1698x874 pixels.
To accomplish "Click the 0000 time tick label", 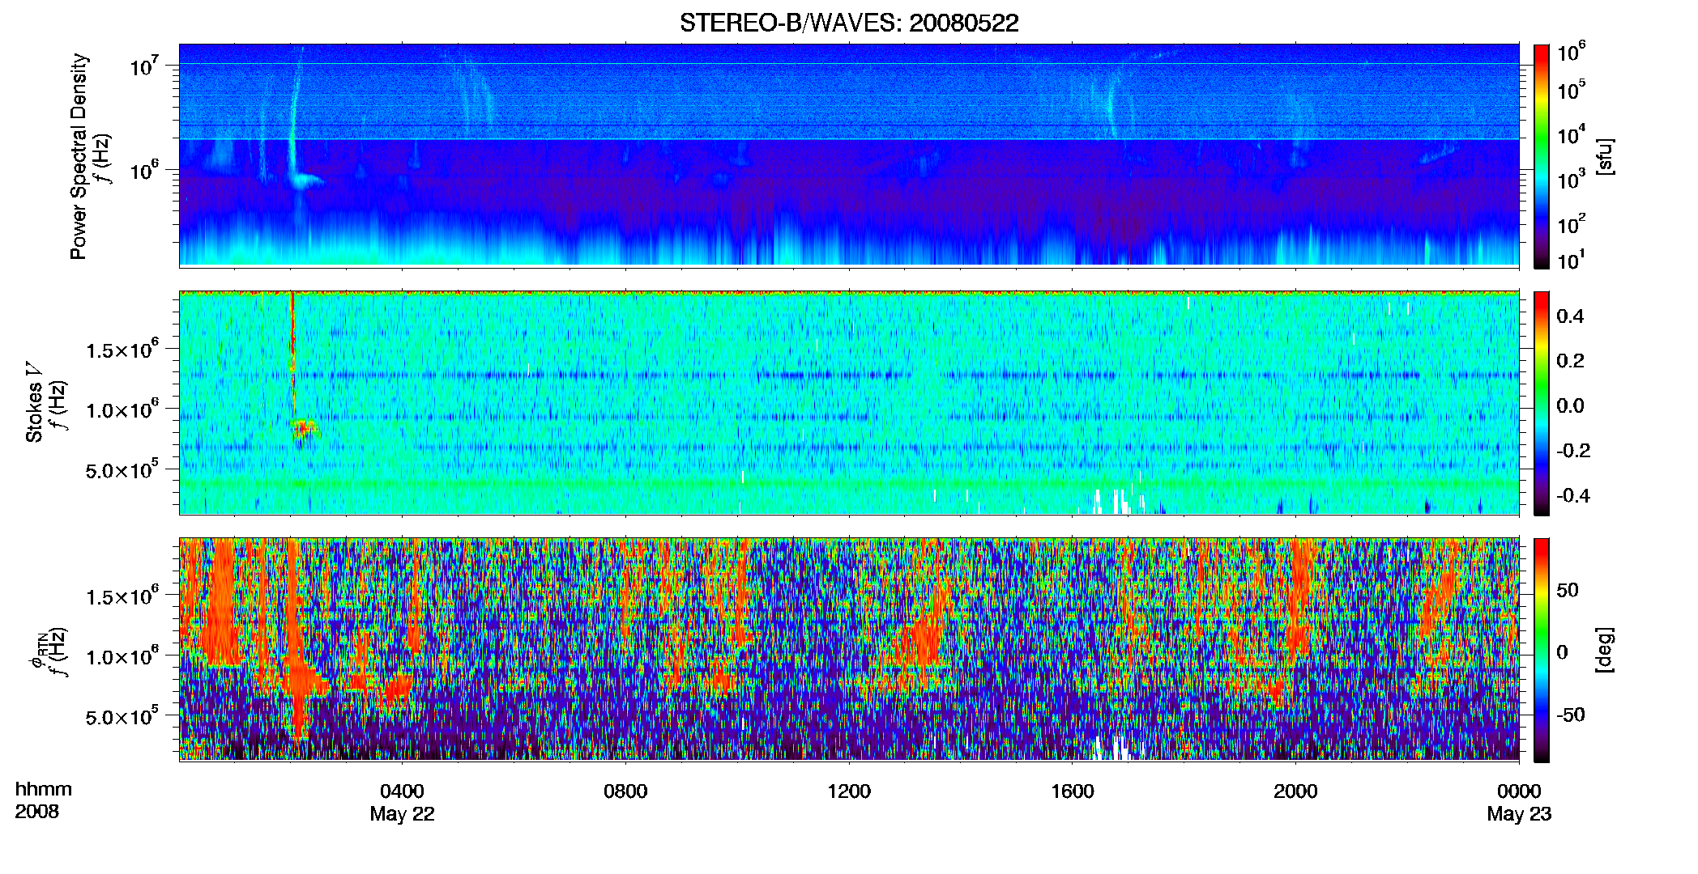I will point(1519,791).
